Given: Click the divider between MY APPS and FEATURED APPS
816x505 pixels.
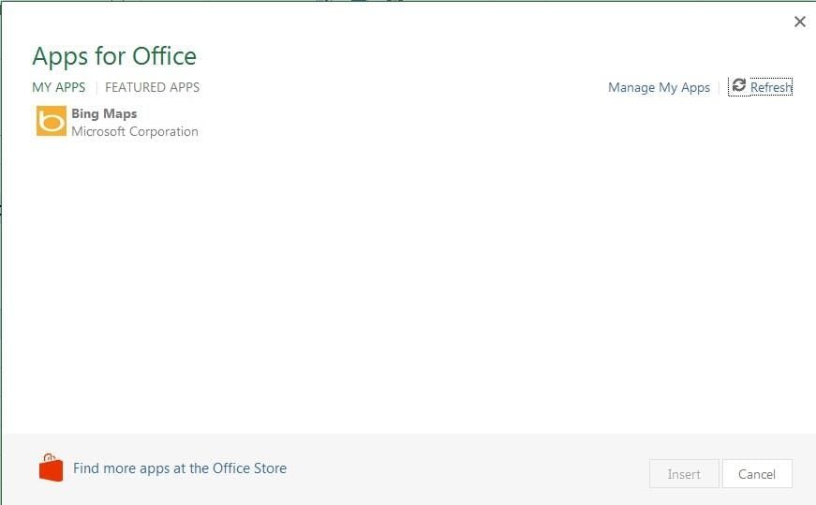Looking at the screenshot, I should click(96, 87).
